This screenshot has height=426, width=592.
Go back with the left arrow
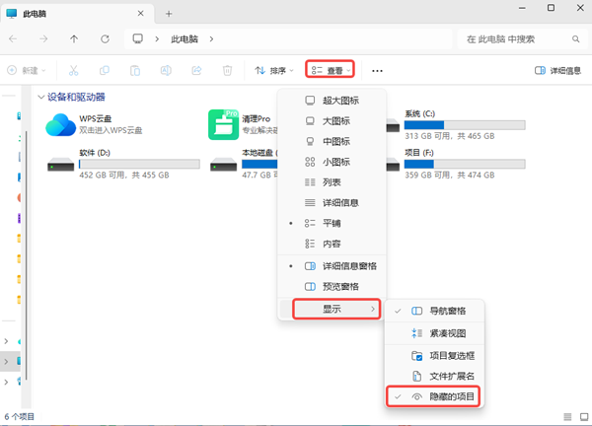coord(13,38)
